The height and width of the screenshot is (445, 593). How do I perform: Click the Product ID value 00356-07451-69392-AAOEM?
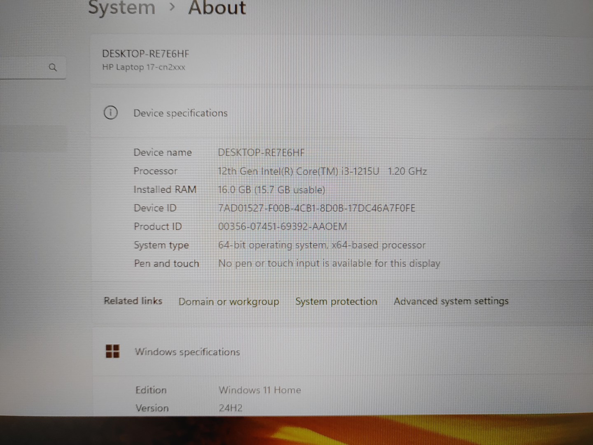pos(282,227)
